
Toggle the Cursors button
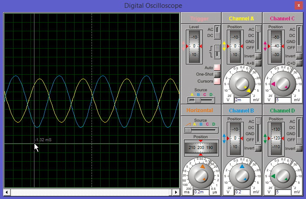(217, 81)
